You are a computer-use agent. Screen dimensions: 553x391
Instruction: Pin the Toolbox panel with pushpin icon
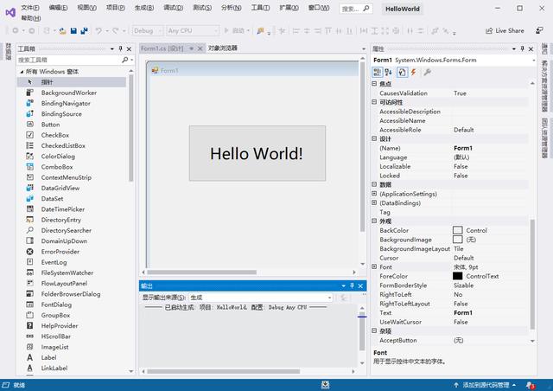pyautogui.click(x=120, y=49)
